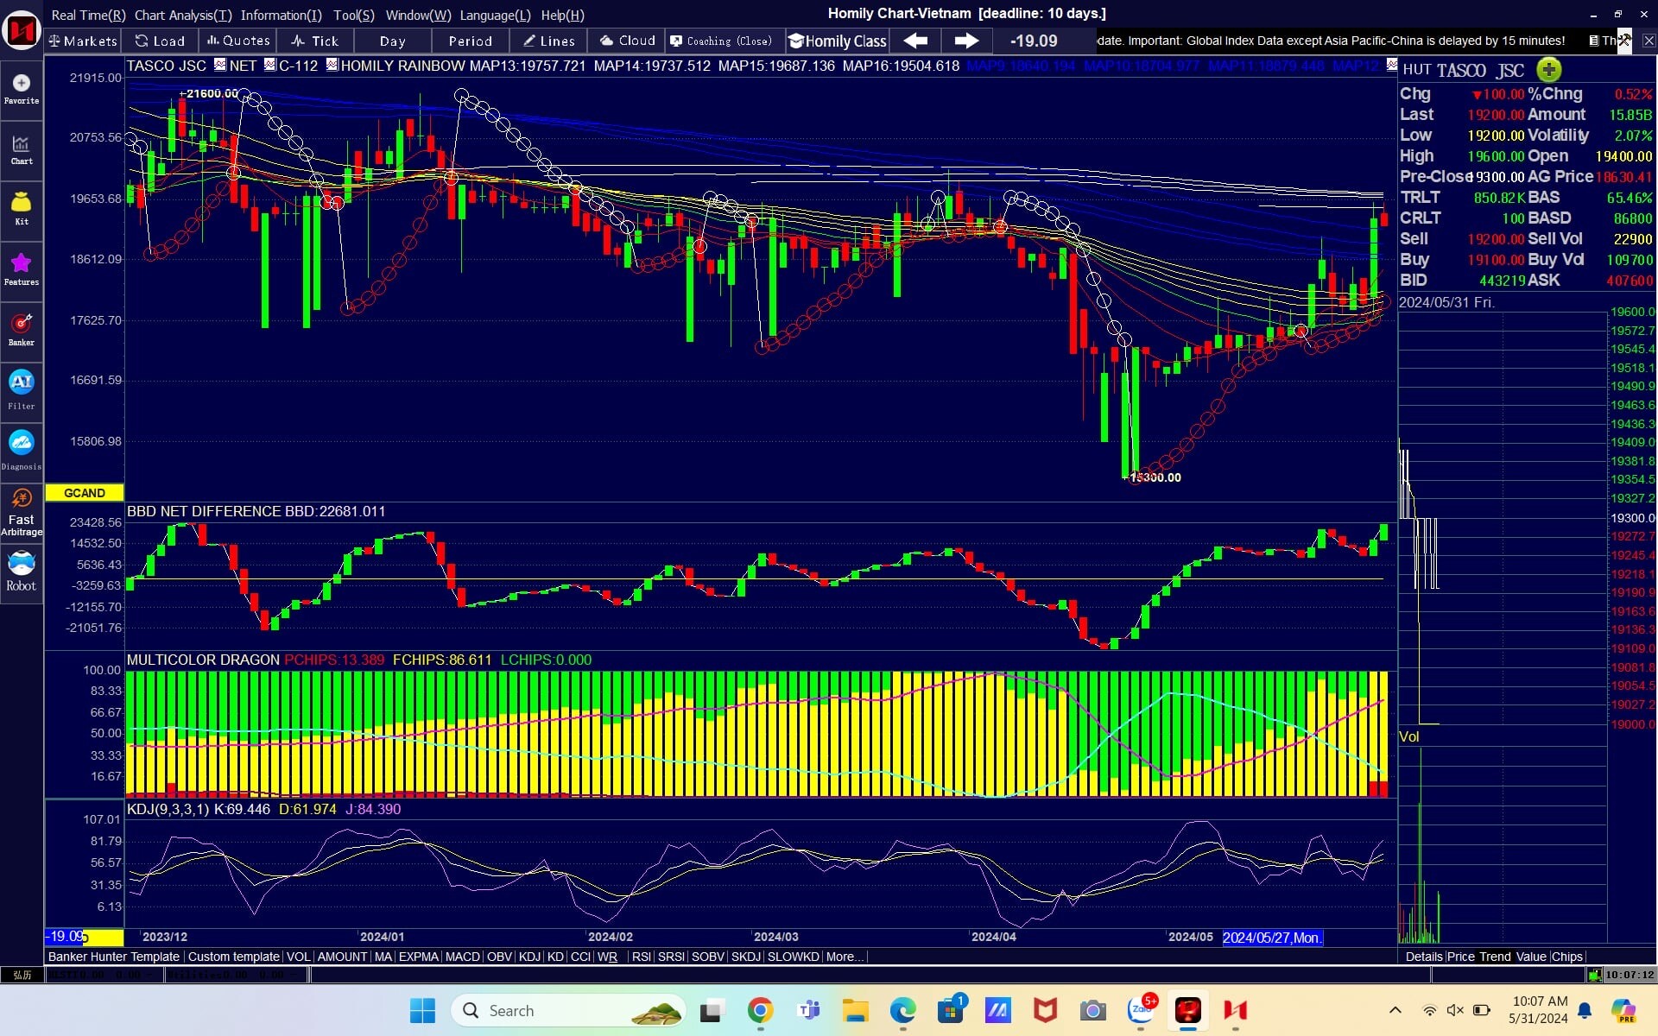Viewport: 1658px width, 1036px height.
Task: Open Zalo from the taskbar
Action: (1141, 1008)
